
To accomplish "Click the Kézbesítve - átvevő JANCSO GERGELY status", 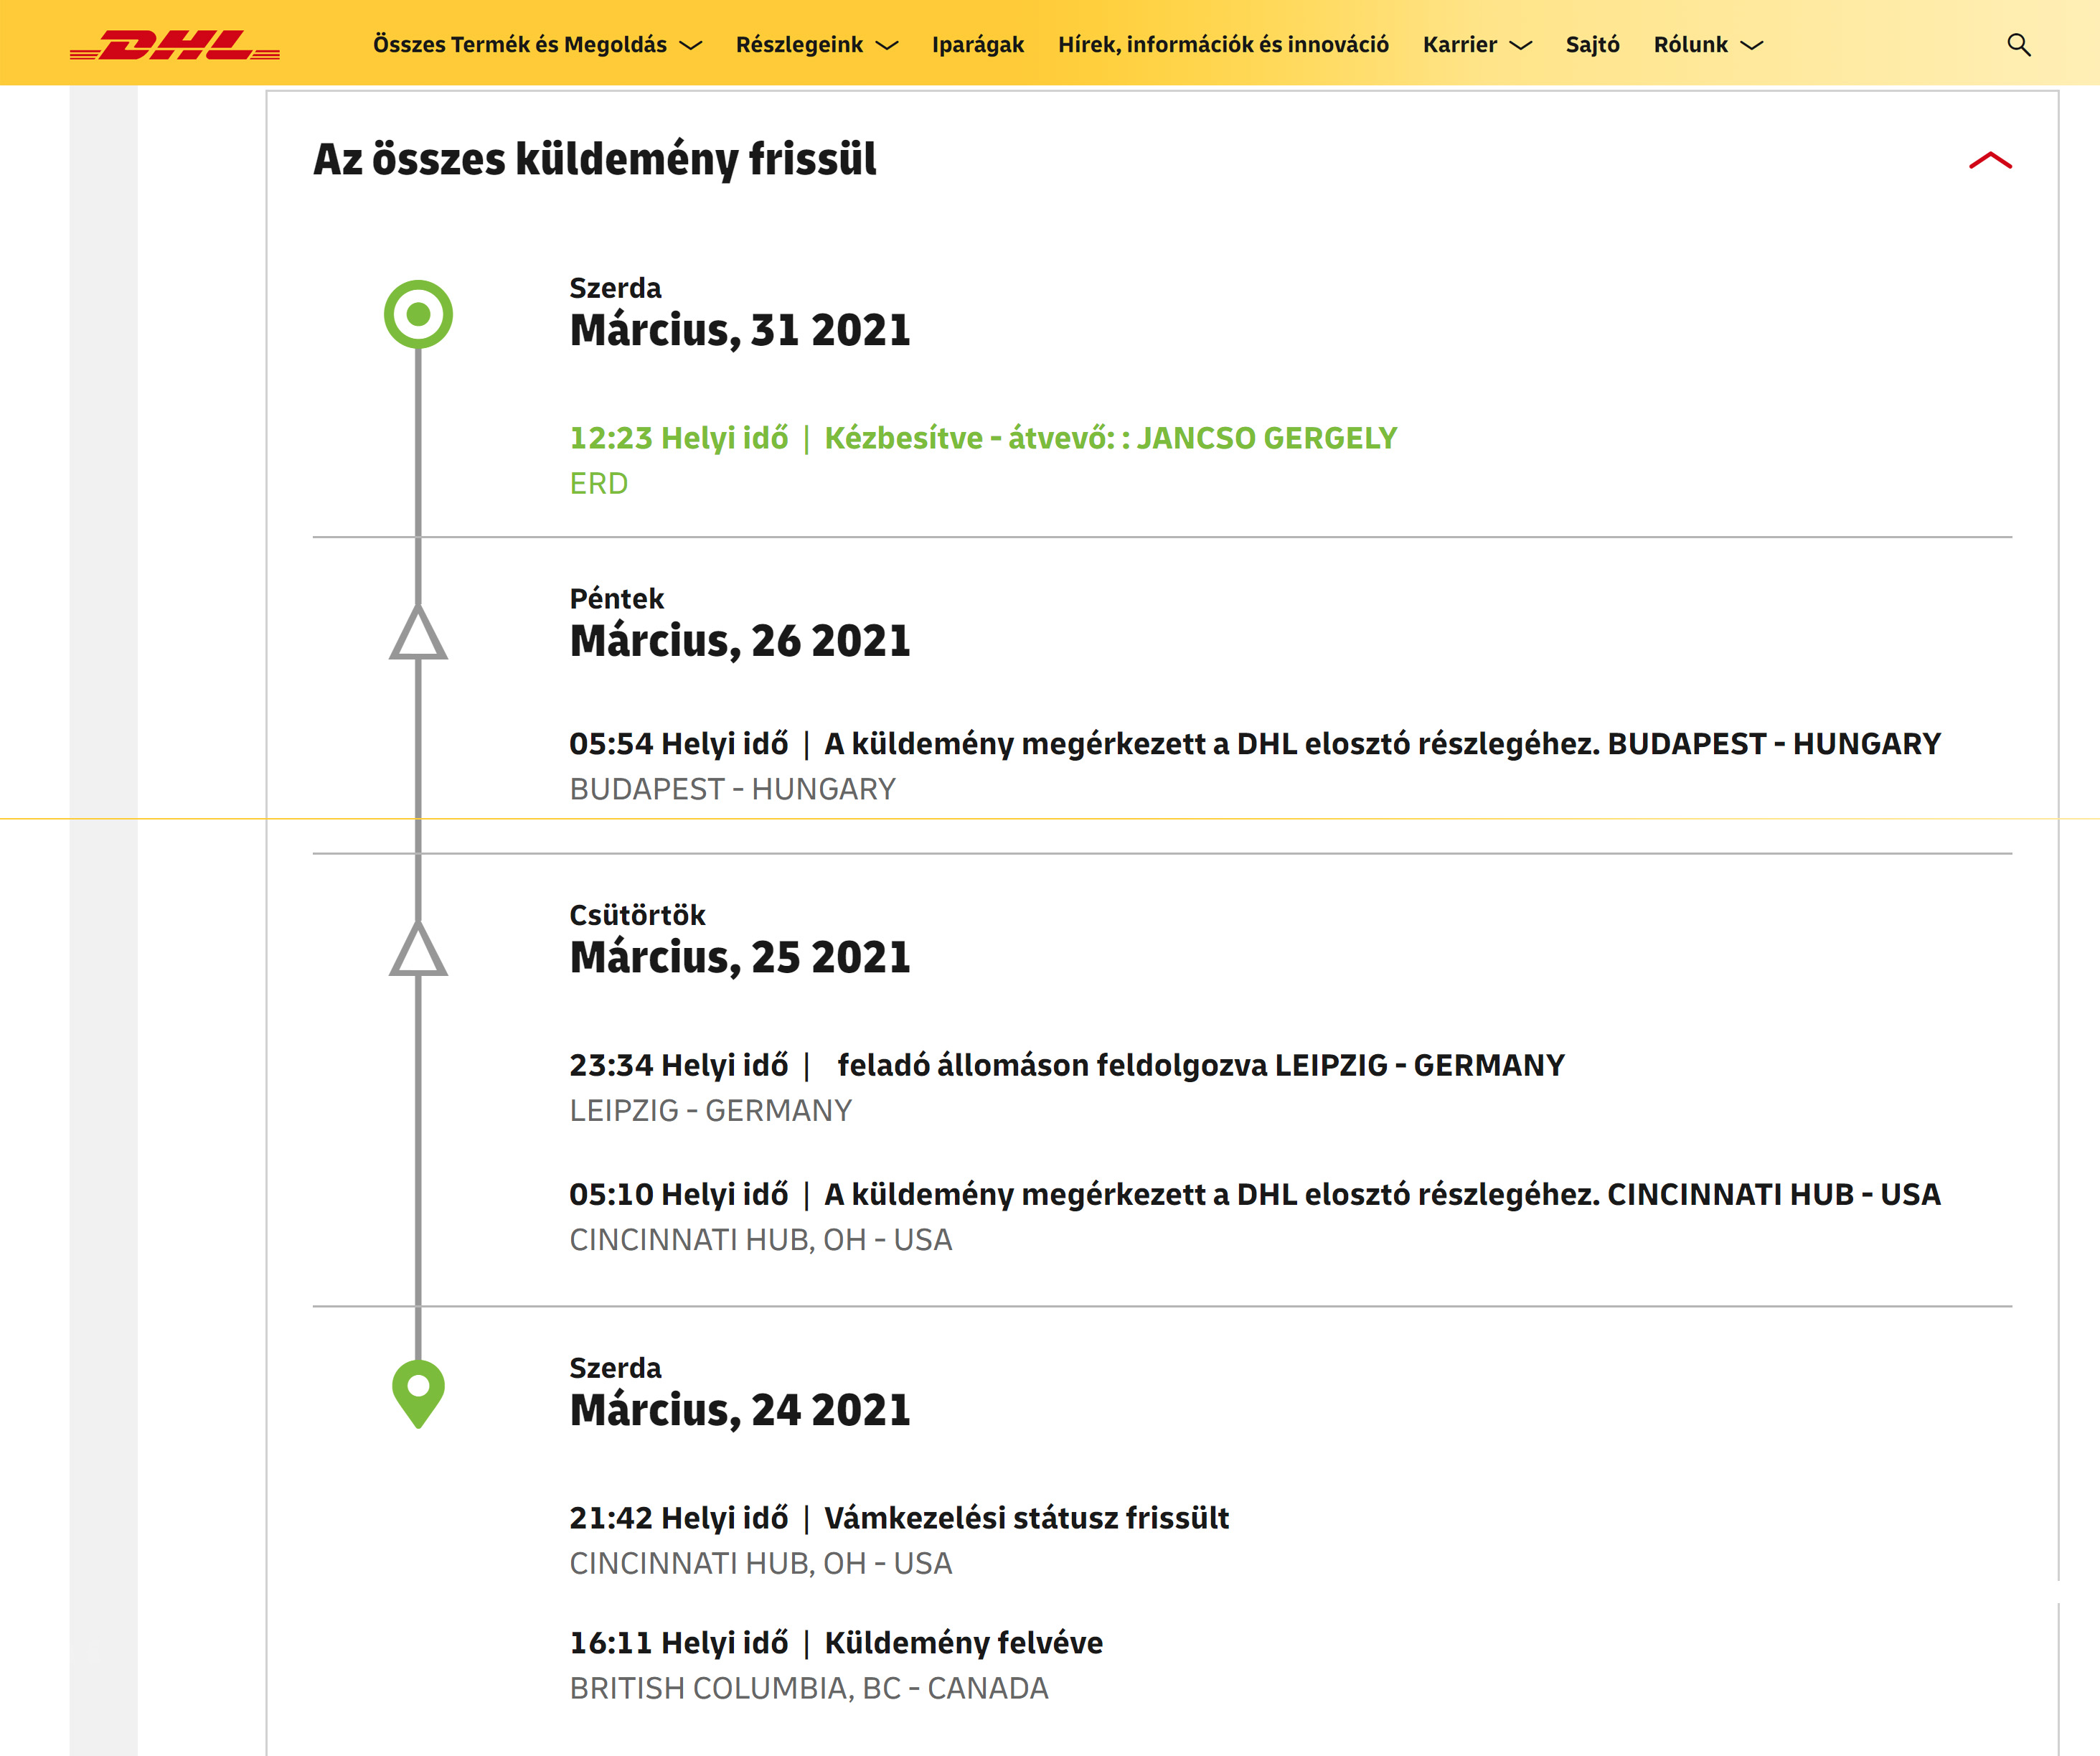I will [1110, 438].
